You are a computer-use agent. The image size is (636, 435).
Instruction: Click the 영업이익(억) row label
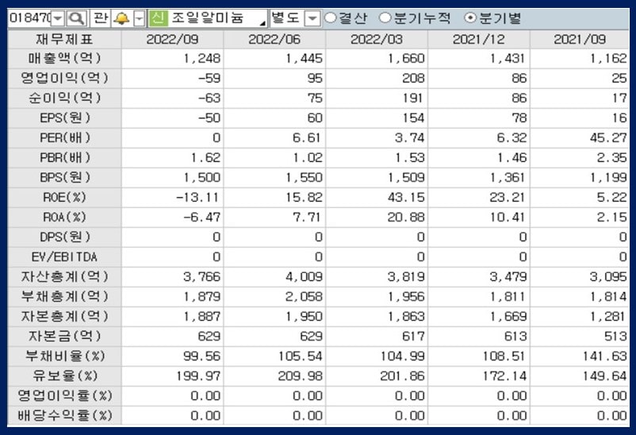point(64,79)
